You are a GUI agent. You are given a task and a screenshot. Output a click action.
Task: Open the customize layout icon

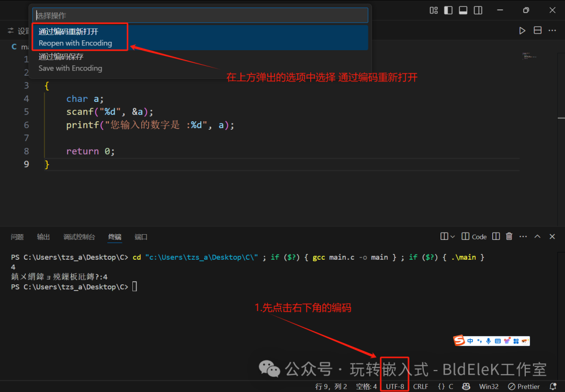point(434,10)
